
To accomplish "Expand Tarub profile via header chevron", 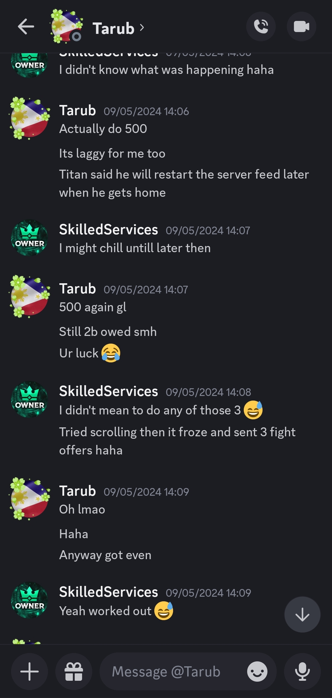I will [142, 28].
